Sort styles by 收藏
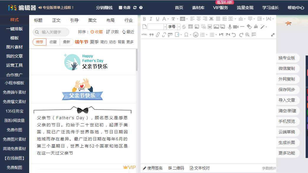Screen dimensions: 308x173 click(x=97, y=32)
